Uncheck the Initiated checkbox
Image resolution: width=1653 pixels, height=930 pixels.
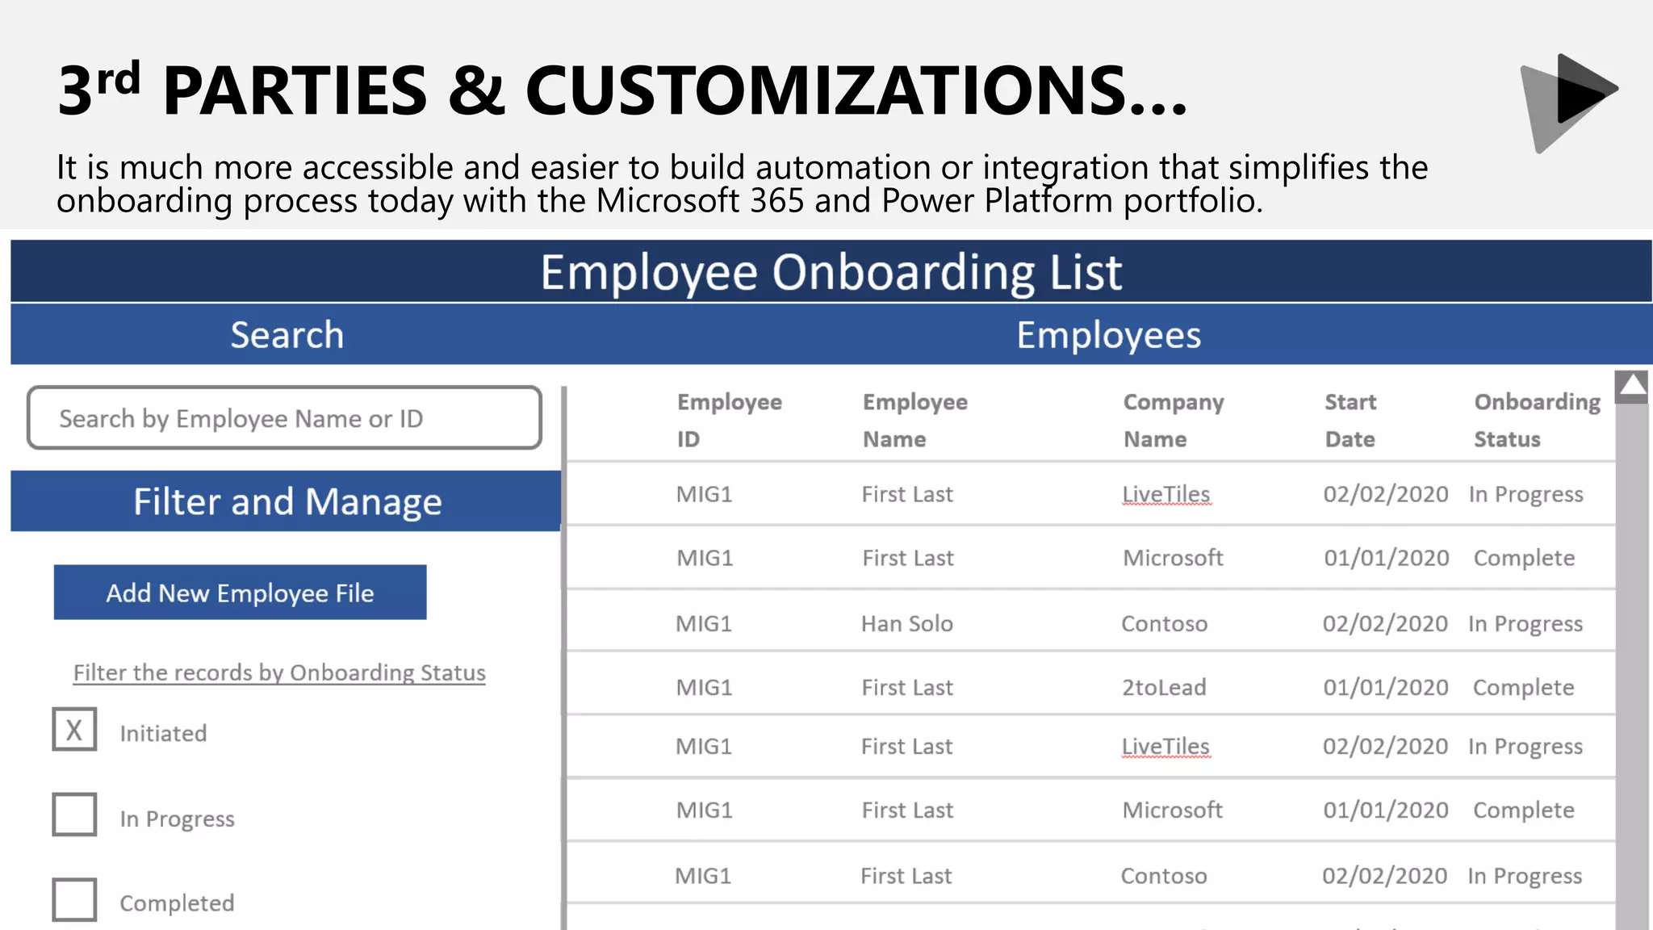click(74, 730)
